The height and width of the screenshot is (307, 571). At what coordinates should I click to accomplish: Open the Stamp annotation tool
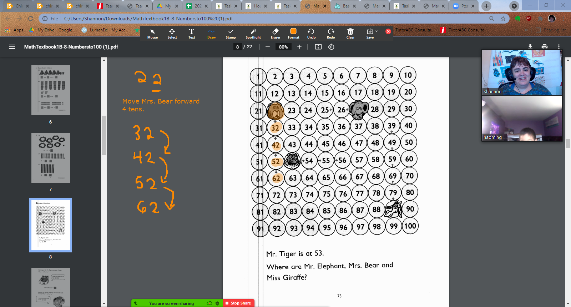click(x=231, y=34)
